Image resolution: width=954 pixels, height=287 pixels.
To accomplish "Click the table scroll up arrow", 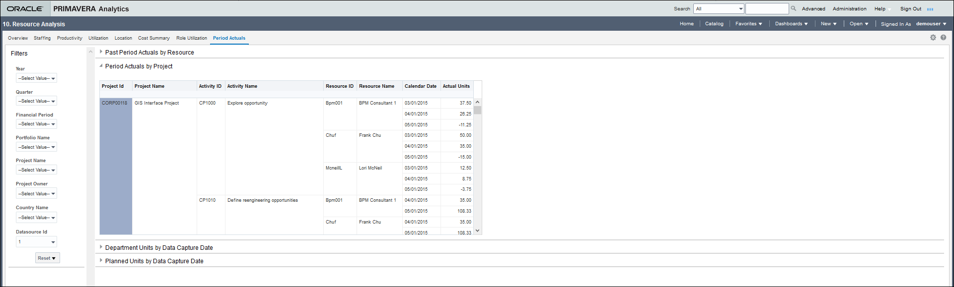I will point(478,102).
